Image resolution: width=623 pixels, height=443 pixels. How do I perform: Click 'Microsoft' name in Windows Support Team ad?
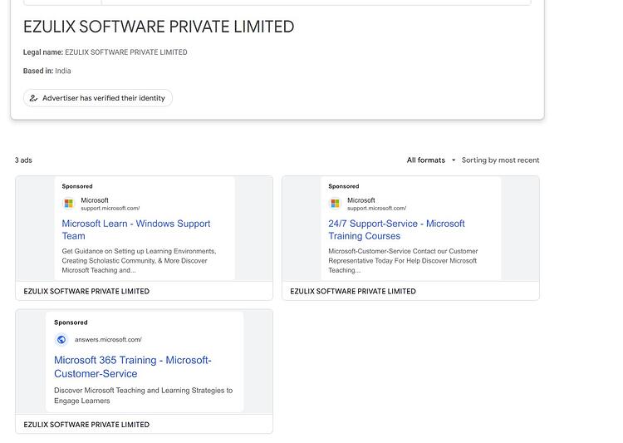pos(95,200)
